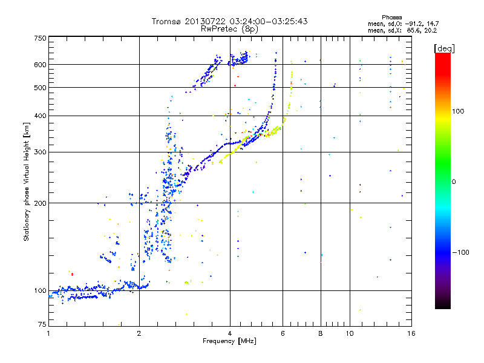Click x-axis tick label '4'
The height and width of the screenshot is (363, 484).
(x=230, y=333)
